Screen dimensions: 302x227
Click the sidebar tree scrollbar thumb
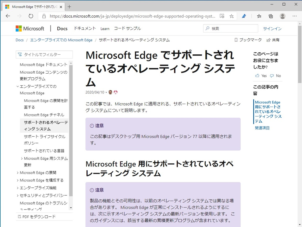click(71, 131)
